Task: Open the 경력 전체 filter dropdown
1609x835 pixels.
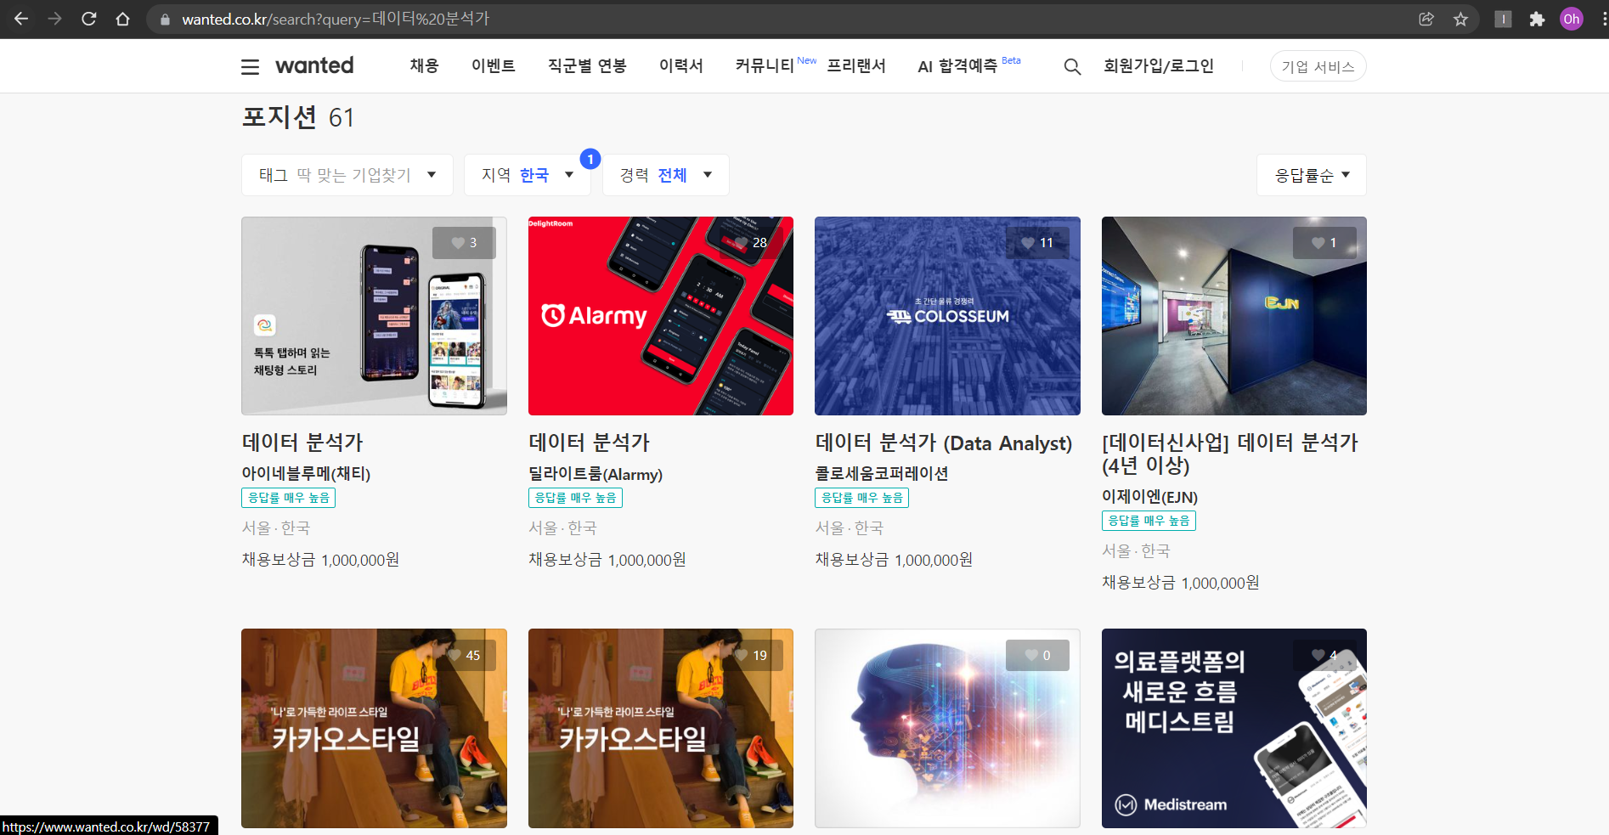Action: pyautogui.click(x=666, y=175)
